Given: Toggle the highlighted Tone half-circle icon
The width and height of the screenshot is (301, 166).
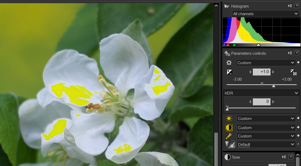Looking at the screenshot, I should pyautogui.click(x=229, y=128).
